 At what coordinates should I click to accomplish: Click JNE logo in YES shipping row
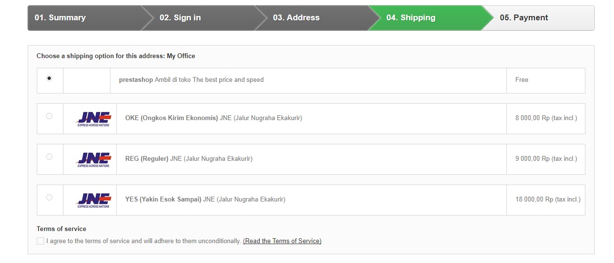[94, 200]
